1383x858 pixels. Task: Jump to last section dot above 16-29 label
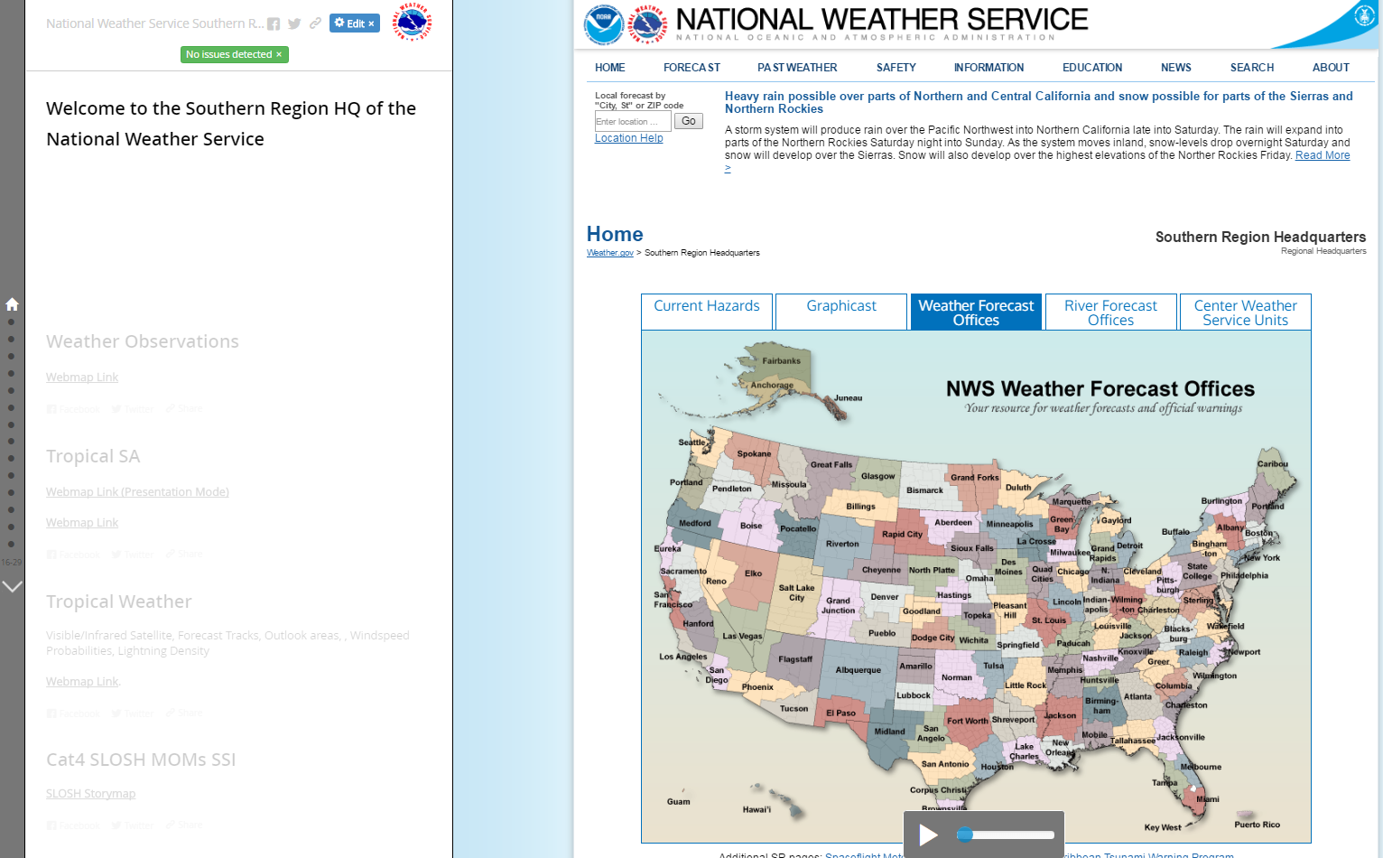[x=12, y=544]
